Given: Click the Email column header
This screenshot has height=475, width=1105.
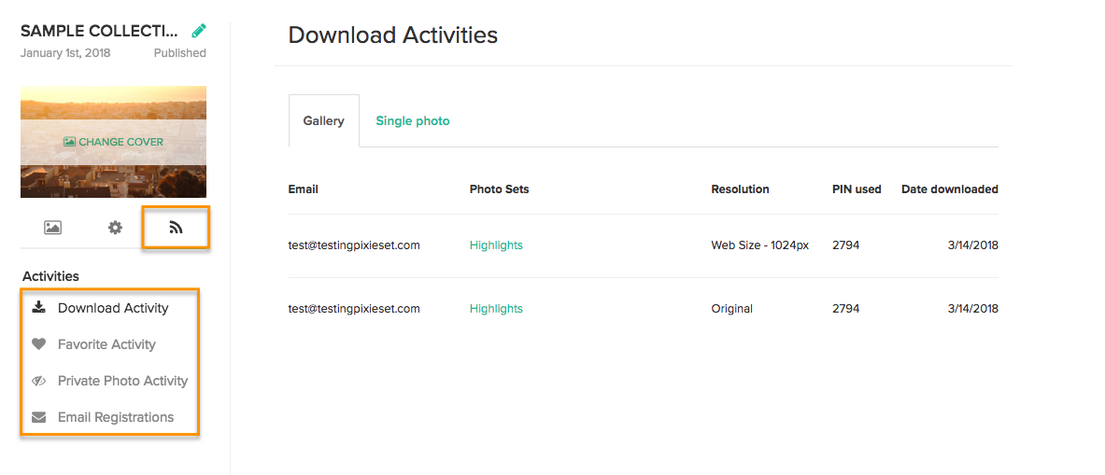Looking at the screenshot, I should [303, 189].
